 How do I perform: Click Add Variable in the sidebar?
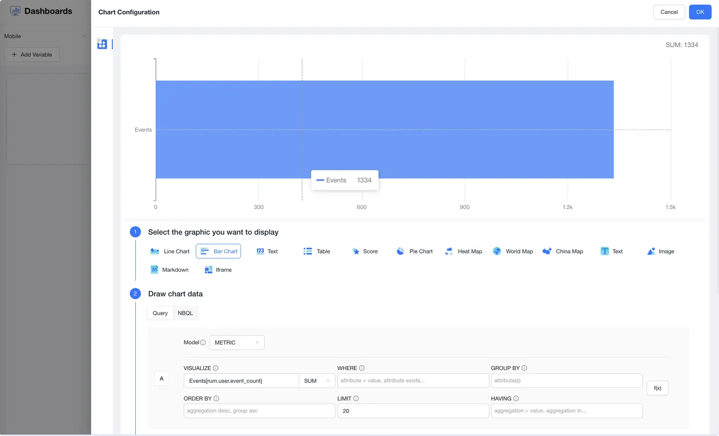click(31, 54)
